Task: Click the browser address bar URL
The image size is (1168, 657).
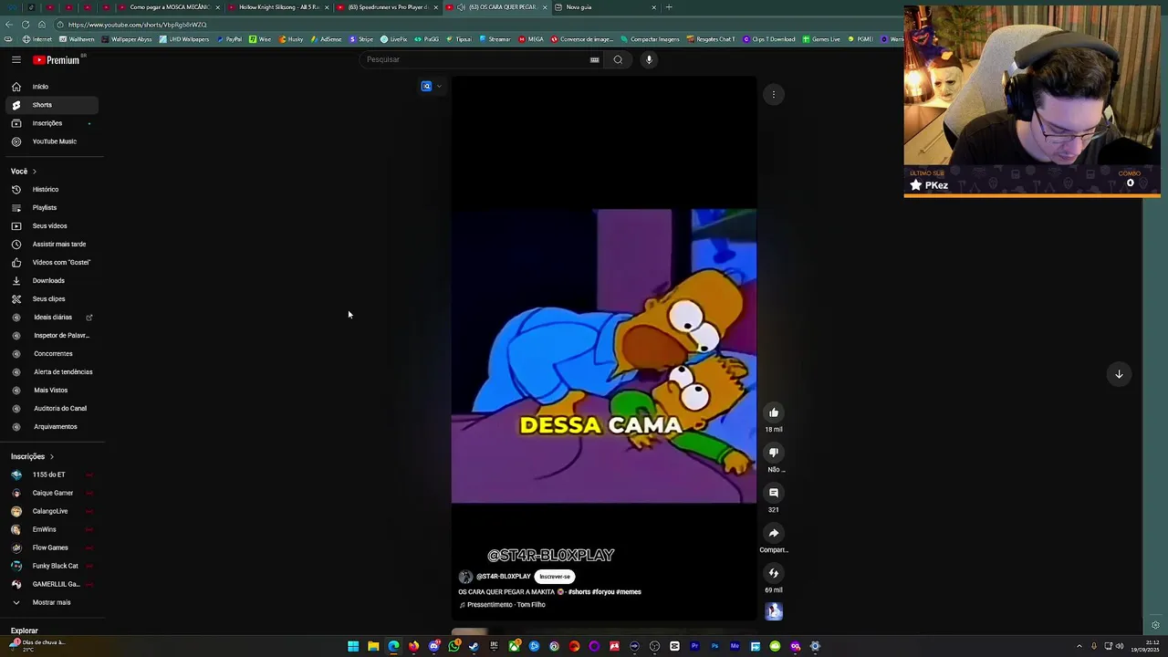Action: [137, 25]
